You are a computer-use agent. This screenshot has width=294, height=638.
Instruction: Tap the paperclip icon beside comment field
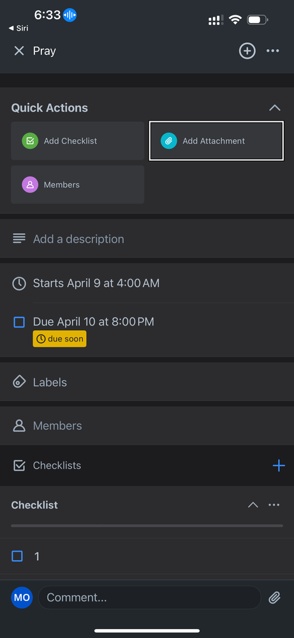coord(275,597)
